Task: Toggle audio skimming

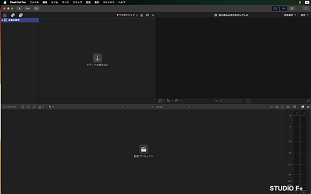Action: coord(277,107)
